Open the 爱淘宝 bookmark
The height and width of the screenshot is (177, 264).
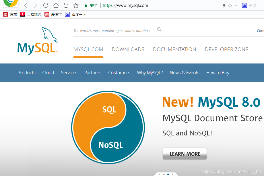coord(53,14)
